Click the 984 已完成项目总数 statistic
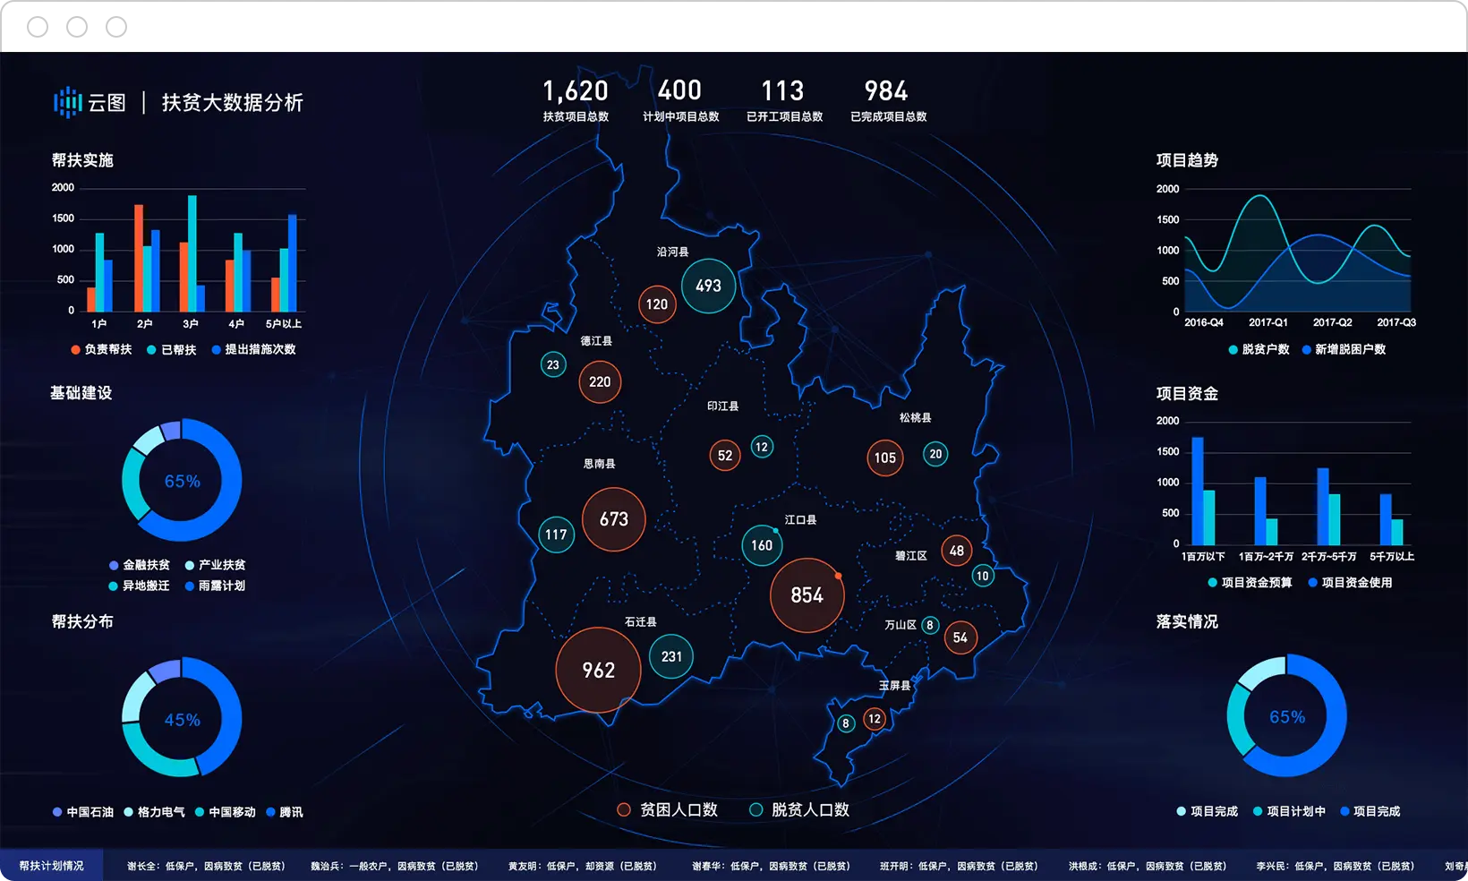 (x=888, y=99)
